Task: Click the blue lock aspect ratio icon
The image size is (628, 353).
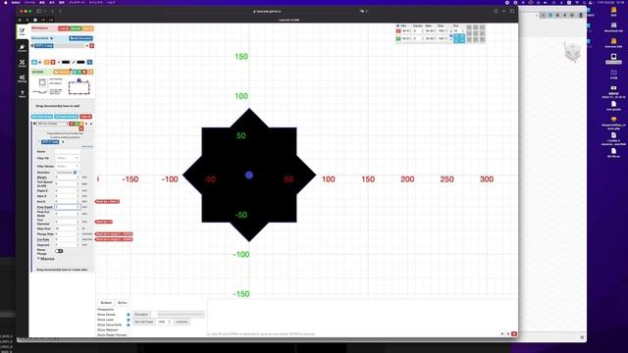Action: click(x=451, y=37)
